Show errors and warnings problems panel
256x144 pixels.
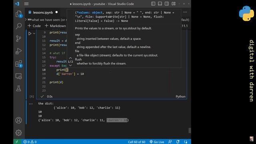(x=30, y=142)
